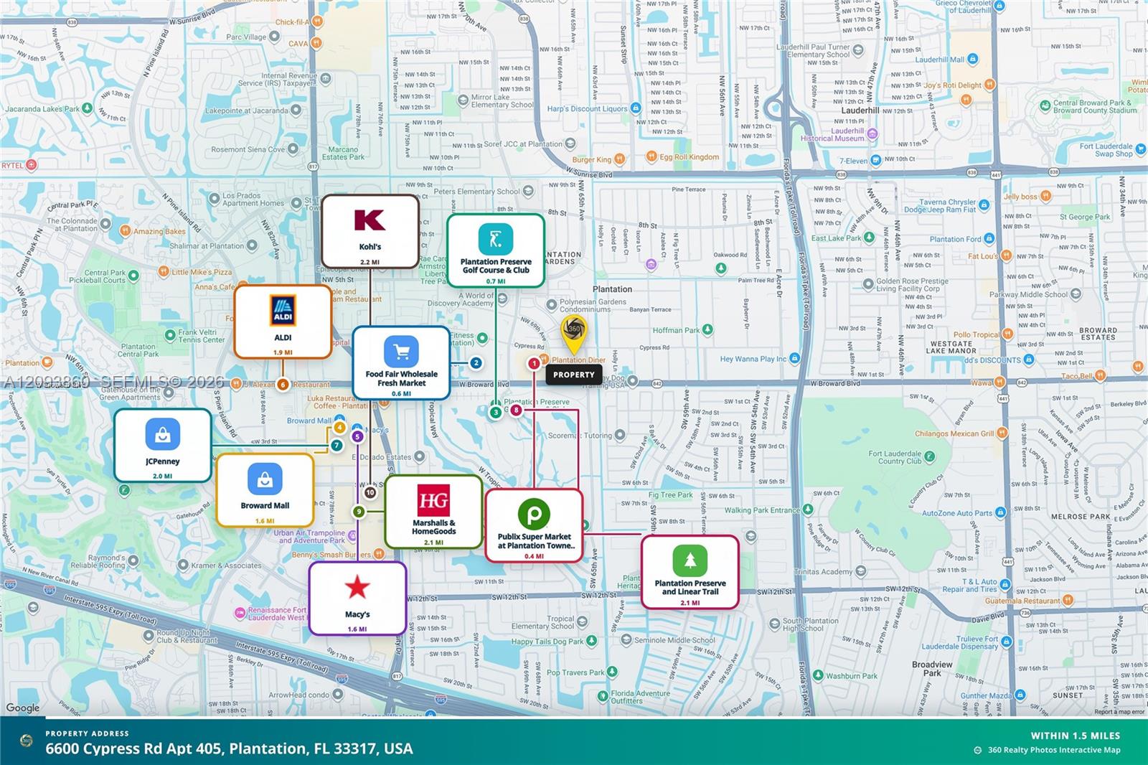Image resolution: width=1148 pixels, height=765 pixels.
Task: Select the Fort Lauderdale Country Club icon
Action: point(930,457)
